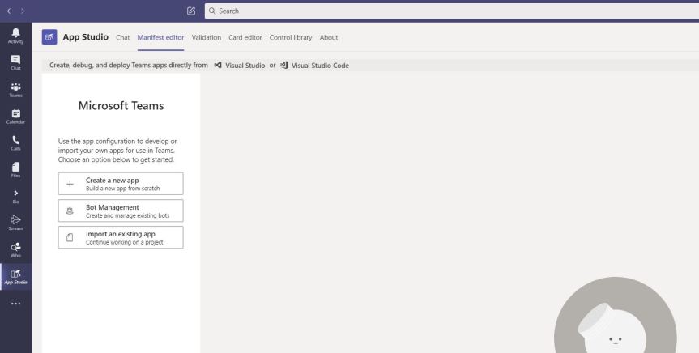Show more apps via ellipsis icon

click(x=15, y=304)
